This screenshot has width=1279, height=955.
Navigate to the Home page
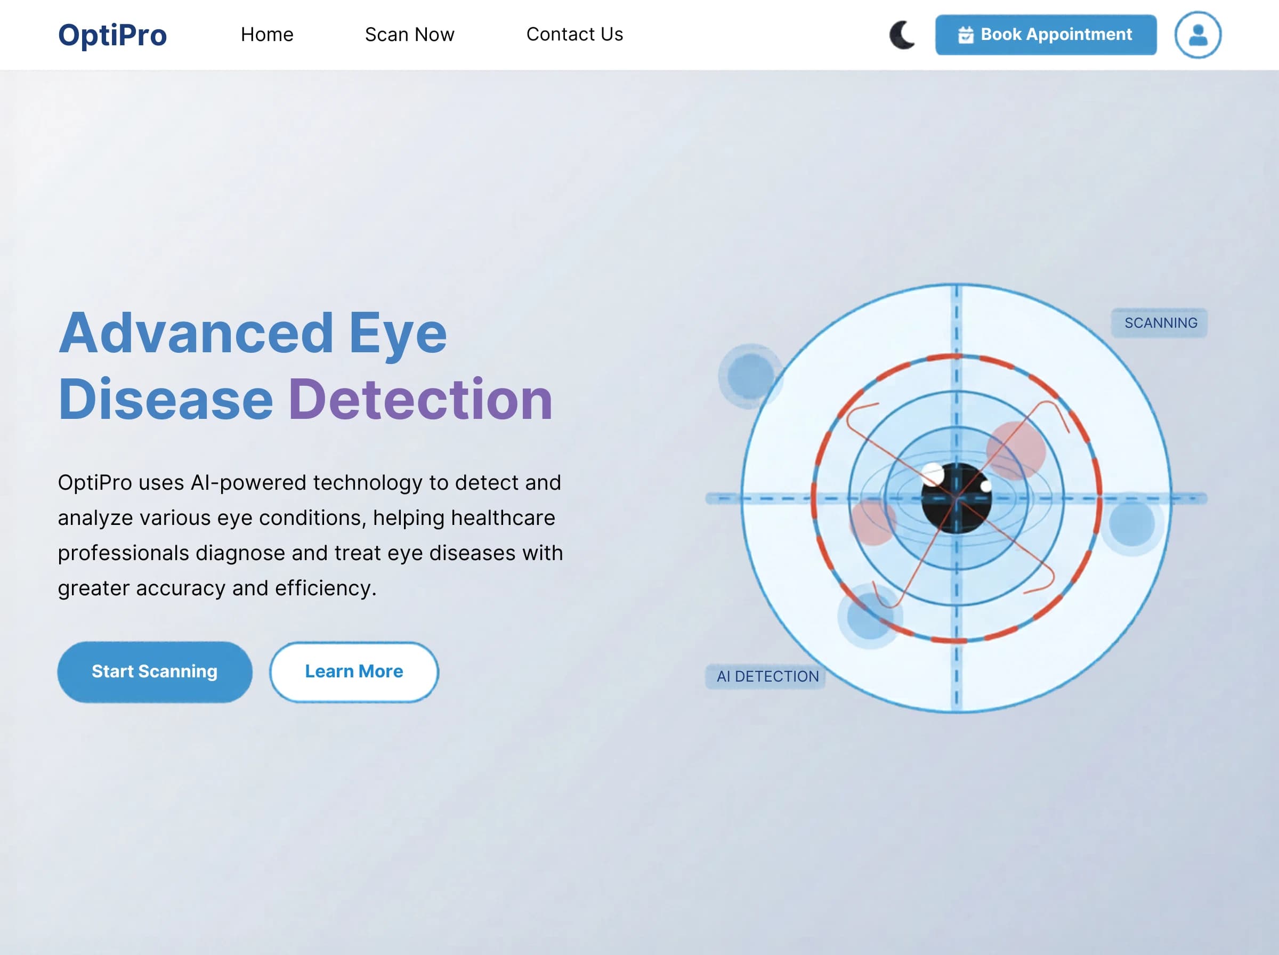(x=268, y=35)
